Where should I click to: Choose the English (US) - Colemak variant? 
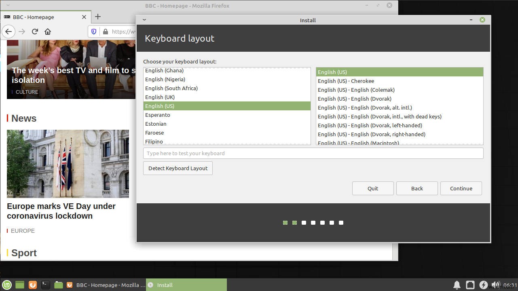pyautogui.click(x=356, y=90)
